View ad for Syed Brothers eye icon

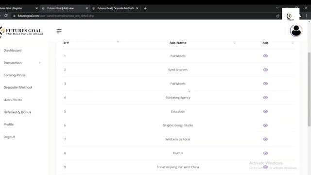[x=265, y=70]
